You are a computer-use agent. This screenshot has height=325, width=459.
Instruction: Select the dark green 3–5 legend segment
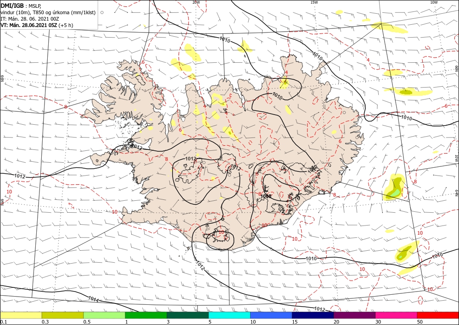tap(188, 315)
